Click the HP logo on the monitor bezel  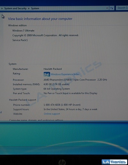tap(62, 162)
